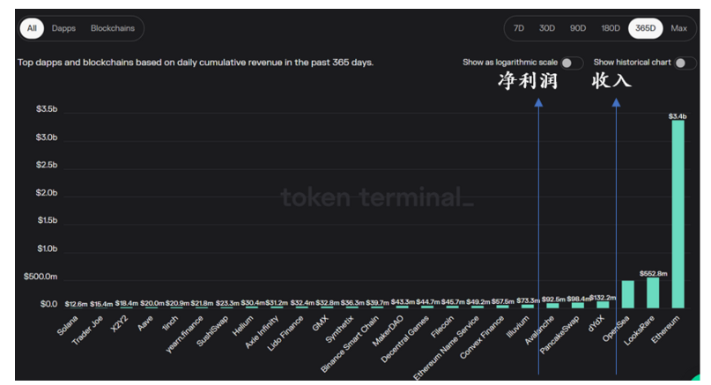Screen dimensions: 711x385
Task: Select the All filter tab
Action: pos(32,28)
